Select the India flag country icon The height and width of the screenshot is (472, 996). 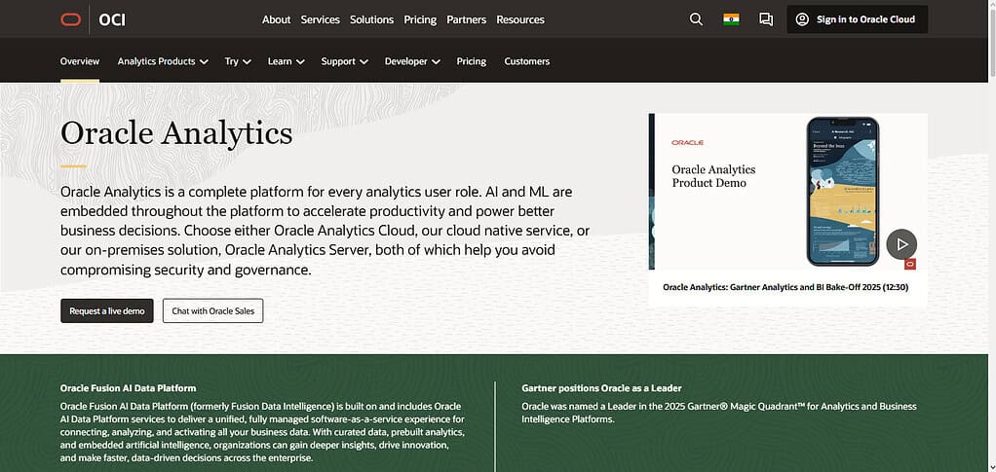pyautogui.click(x=731, y=19)
